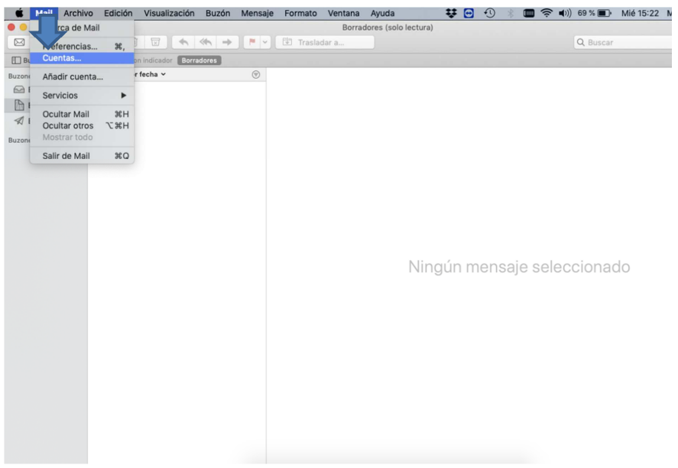The image size is (678, 468).
Task: Toggle the message filter circle icon
Action: click(256, 74)
